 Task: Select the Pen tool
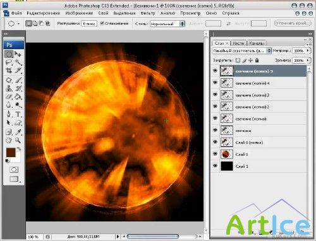(x=9, y=114)
